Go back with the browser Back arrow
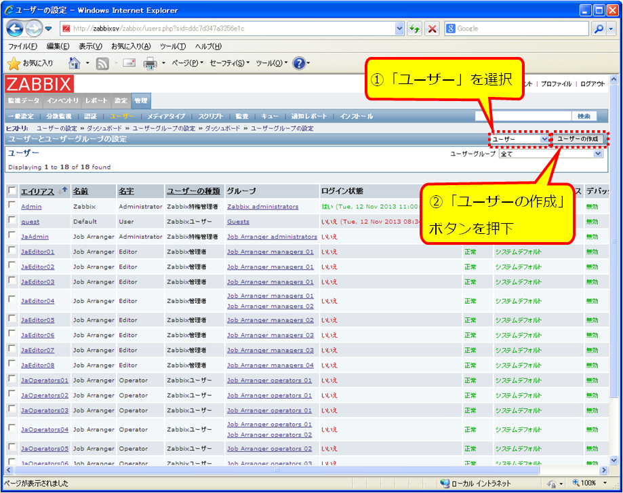623x493 pixels. [x=15, y=28]
